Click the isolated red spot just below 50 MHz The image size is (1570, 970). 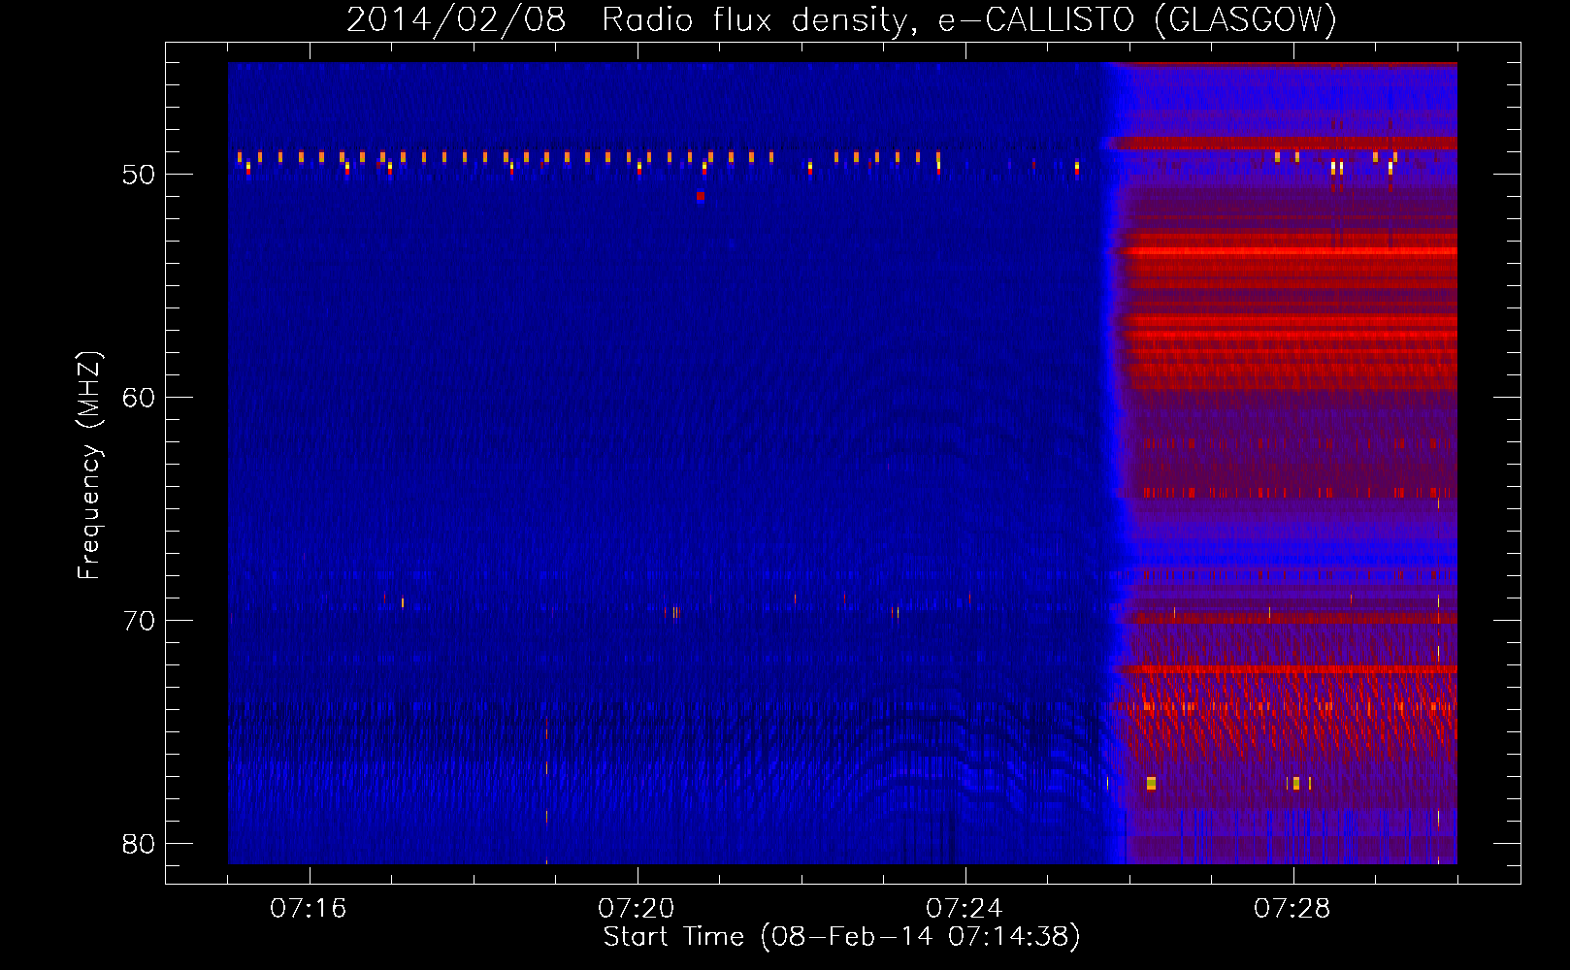click(700, 196)
